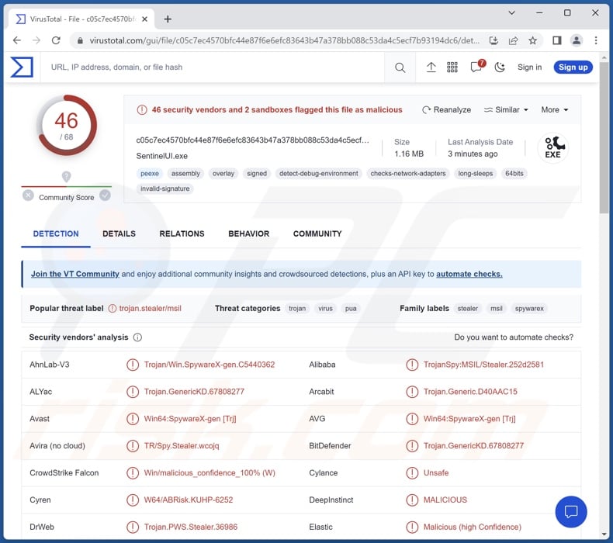Click AhnLab-V3 detection Trojan/Win.SpywareX-gen.C5440362
Viewport: 613px width, 543px height.
210,365
